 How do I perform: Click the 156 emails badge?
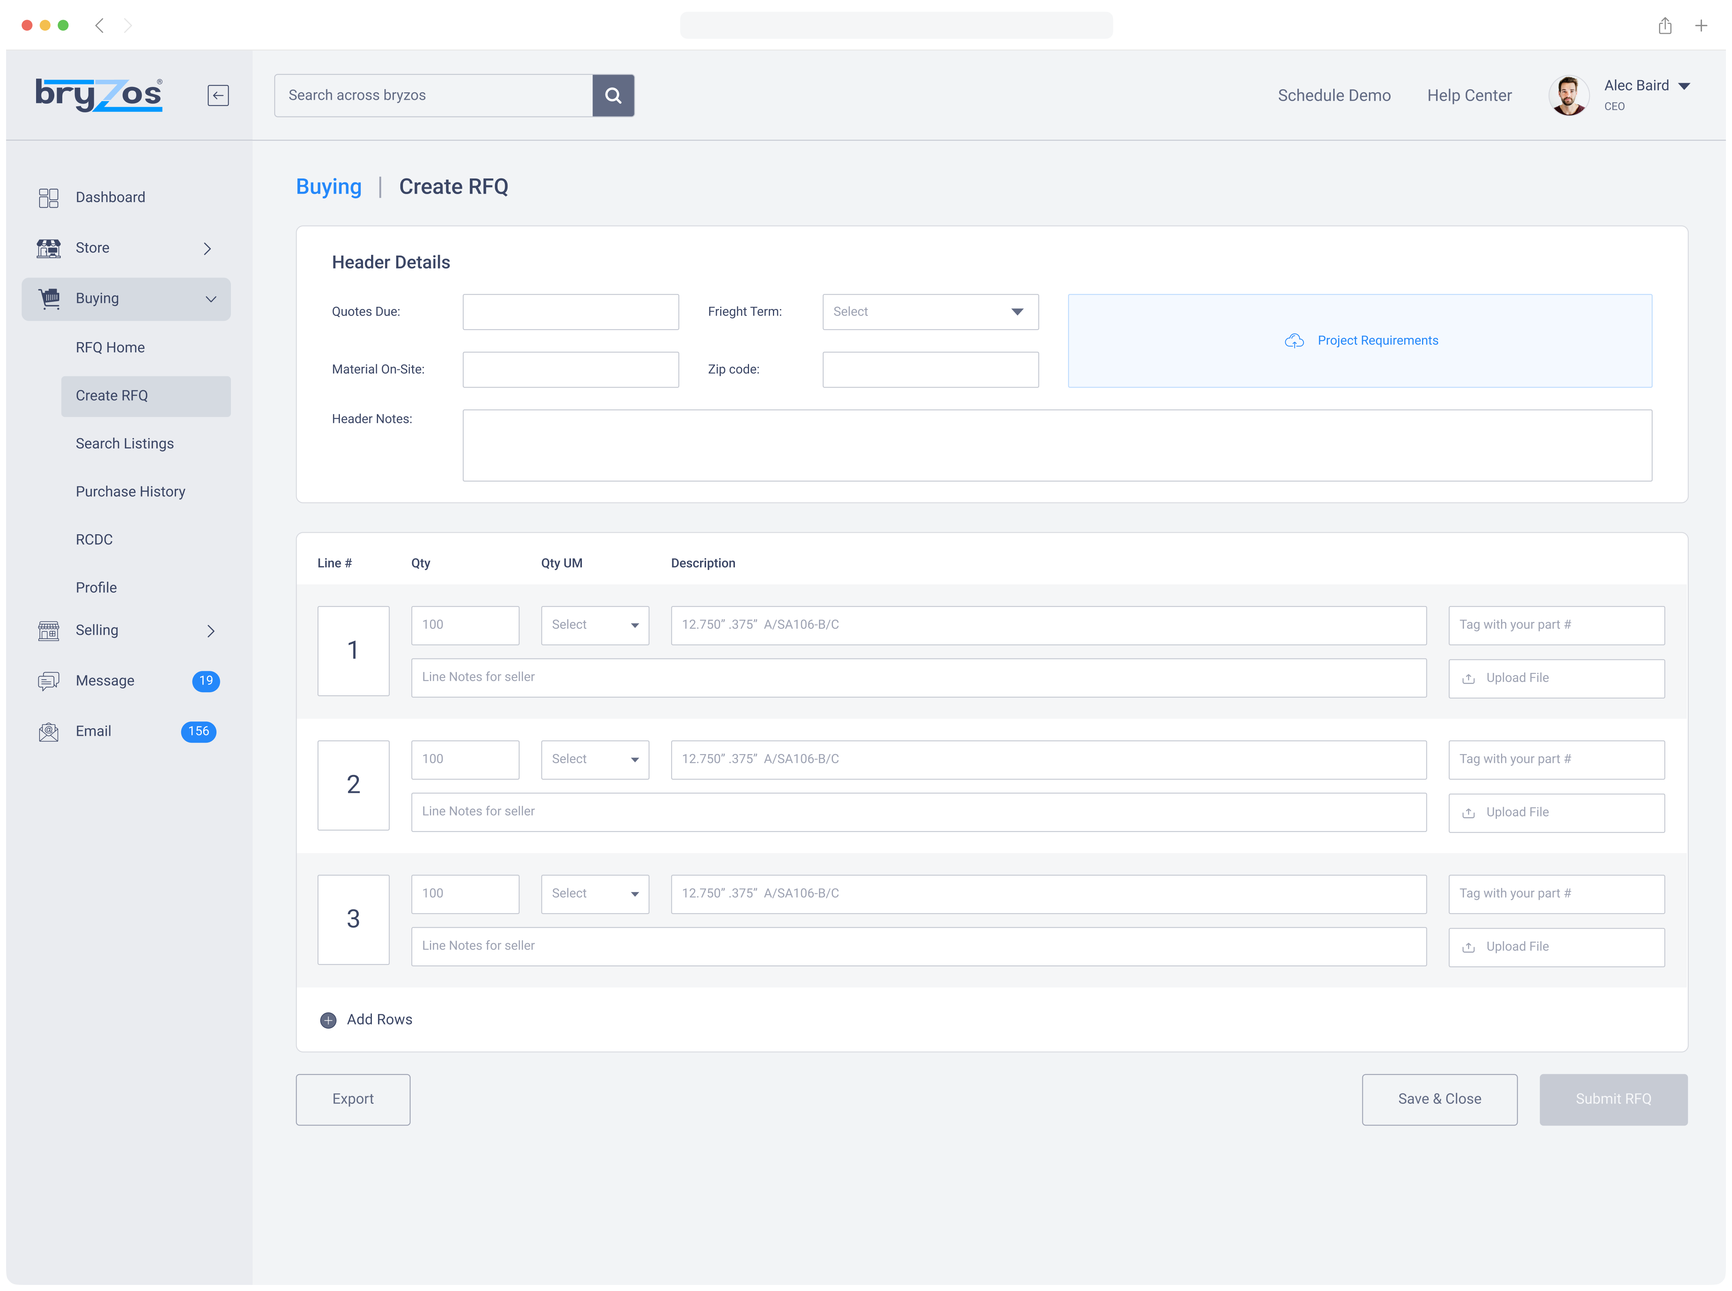tap(199, 731)
